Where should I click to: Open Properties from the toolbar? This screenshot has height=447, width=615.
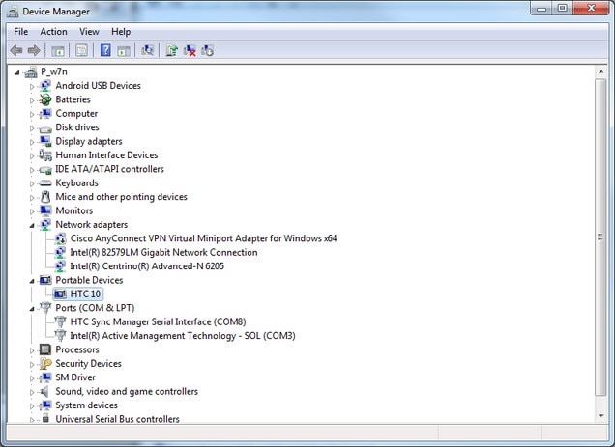(x=81, y=50)
